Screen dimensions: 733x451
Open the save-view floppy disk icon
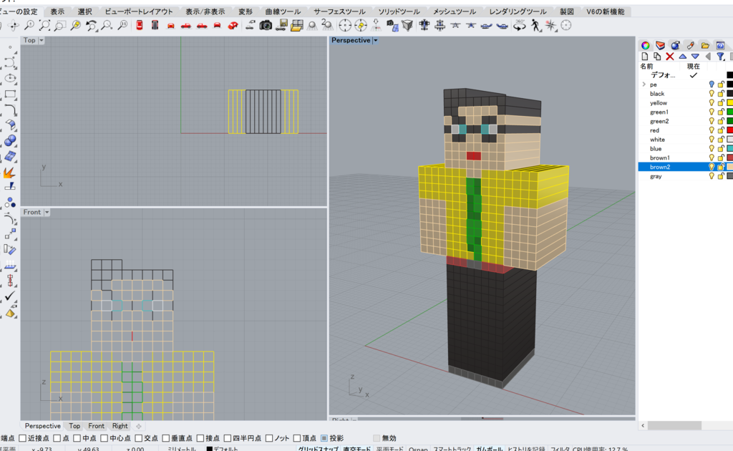(x=281, y=25)
